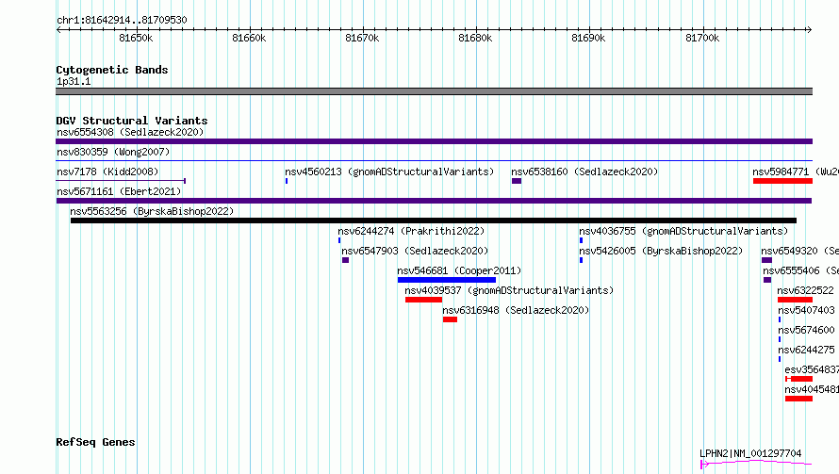839x474 pixels.
Task: Open the nsv6547903 (Sedlazeck2020) label
Action: coord(415,251)
